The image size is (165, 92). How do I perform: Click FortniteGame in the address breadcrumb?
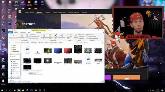click(34, 43)
